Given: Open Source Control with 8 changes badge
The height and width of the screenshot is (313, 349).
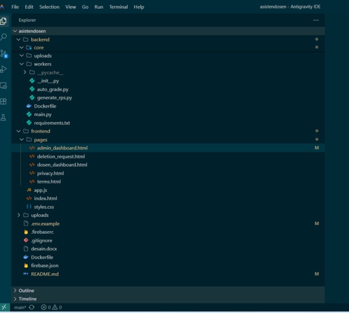Looking at the screenshot, I should [x=4, y=54].
